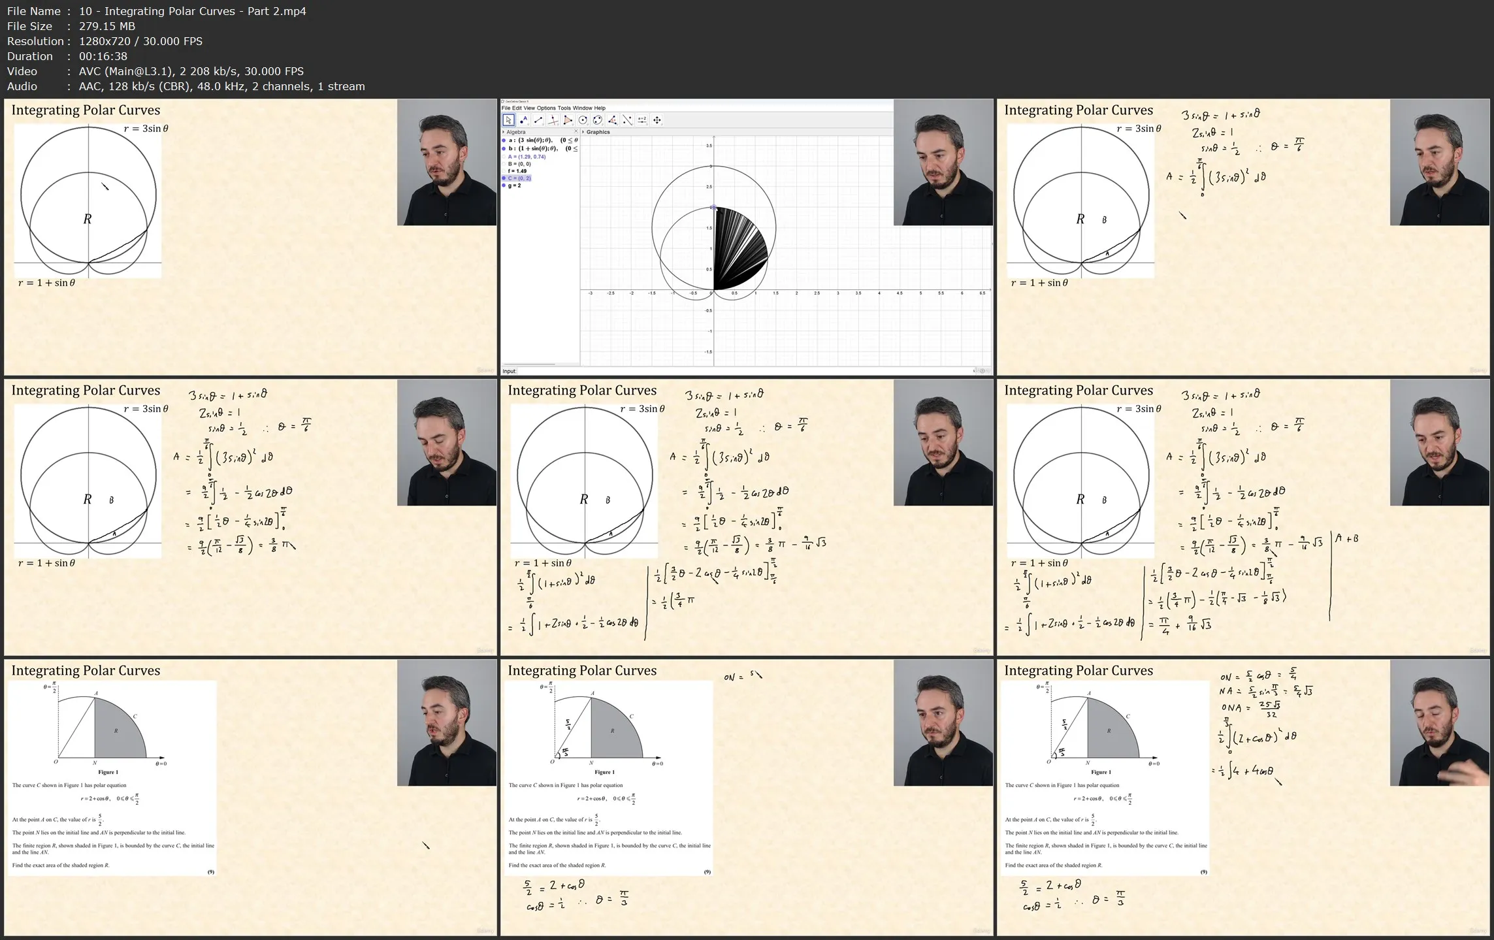Select the Move Graphics View tool

coord(657,120)
